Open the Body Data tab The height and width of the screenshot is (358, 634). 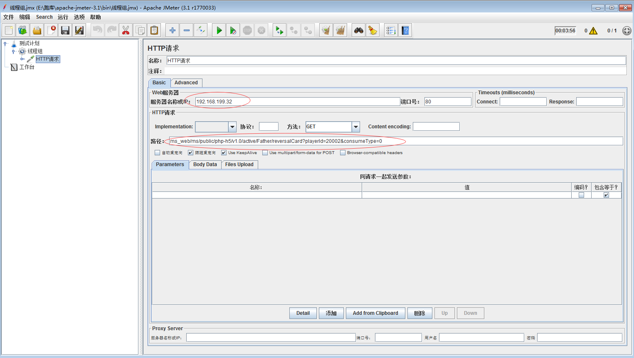[x=205, y=164]
